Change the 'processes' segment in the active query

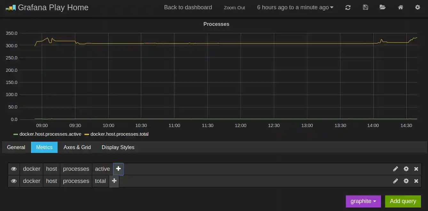[x=76, y=169]
